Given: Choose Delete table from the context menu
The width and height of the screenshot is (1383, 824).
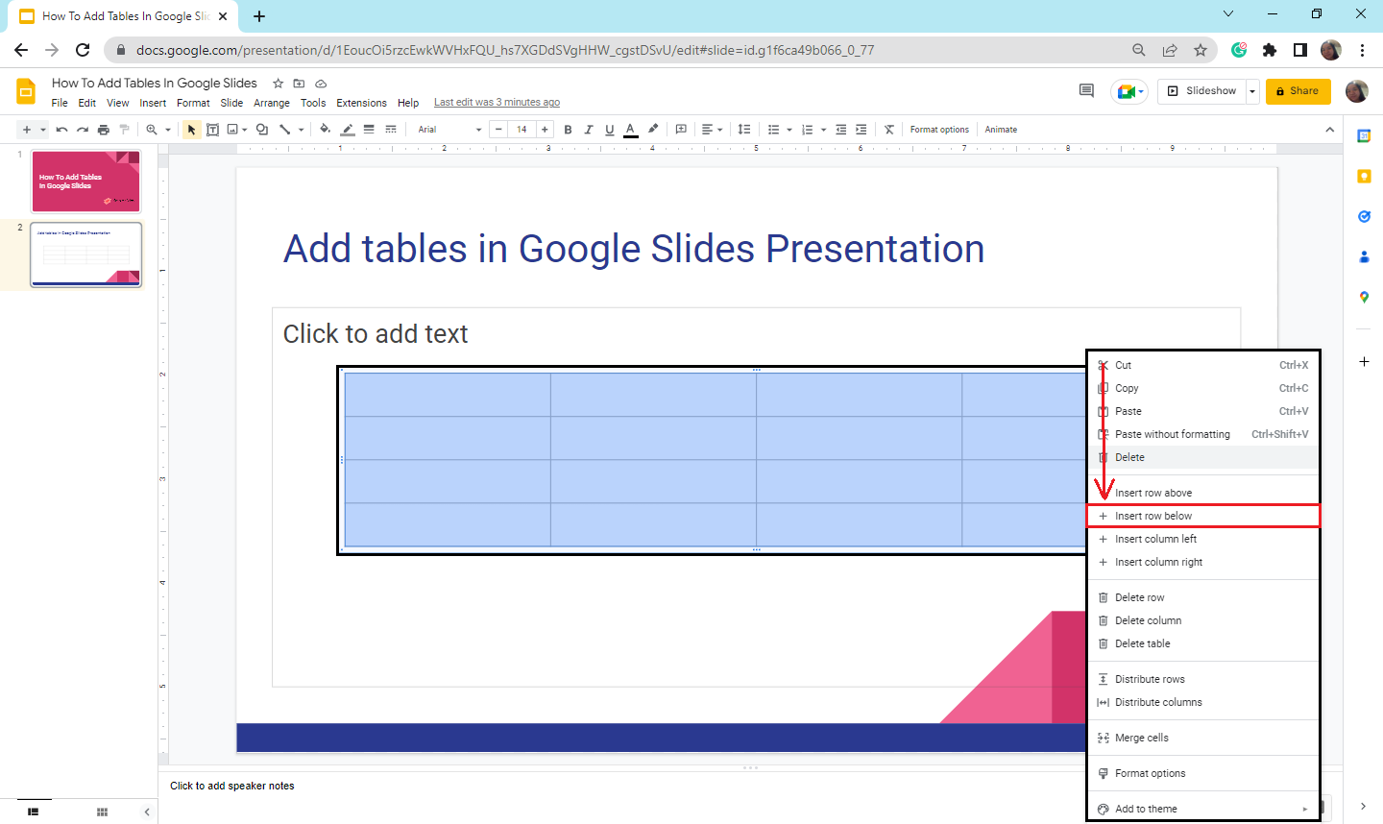Looking at the screenshot, I should 1203,643.
